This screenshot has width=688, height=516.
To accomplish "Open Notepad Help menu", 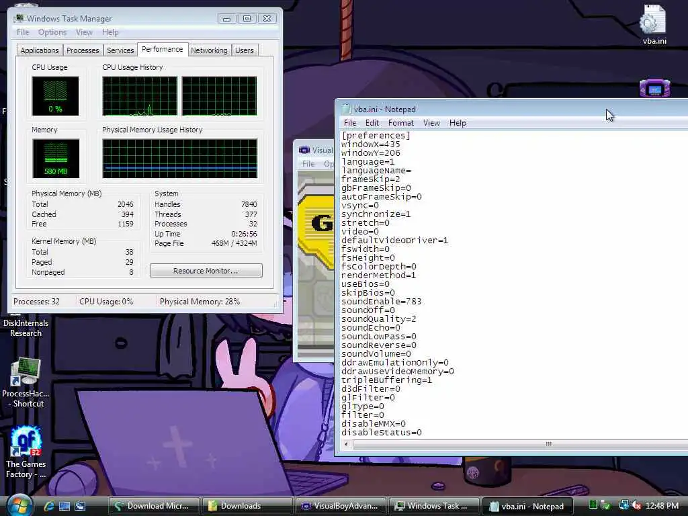I will 458,123.
